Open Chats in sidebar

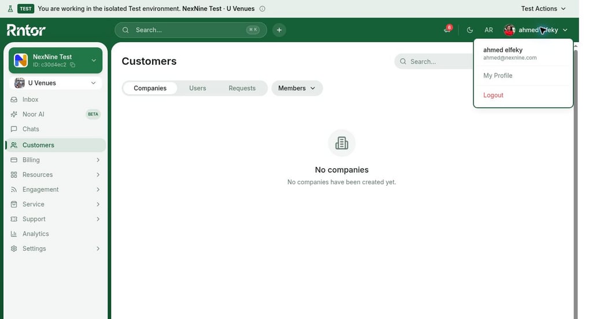pyautogui.click(x=55, y=129)
